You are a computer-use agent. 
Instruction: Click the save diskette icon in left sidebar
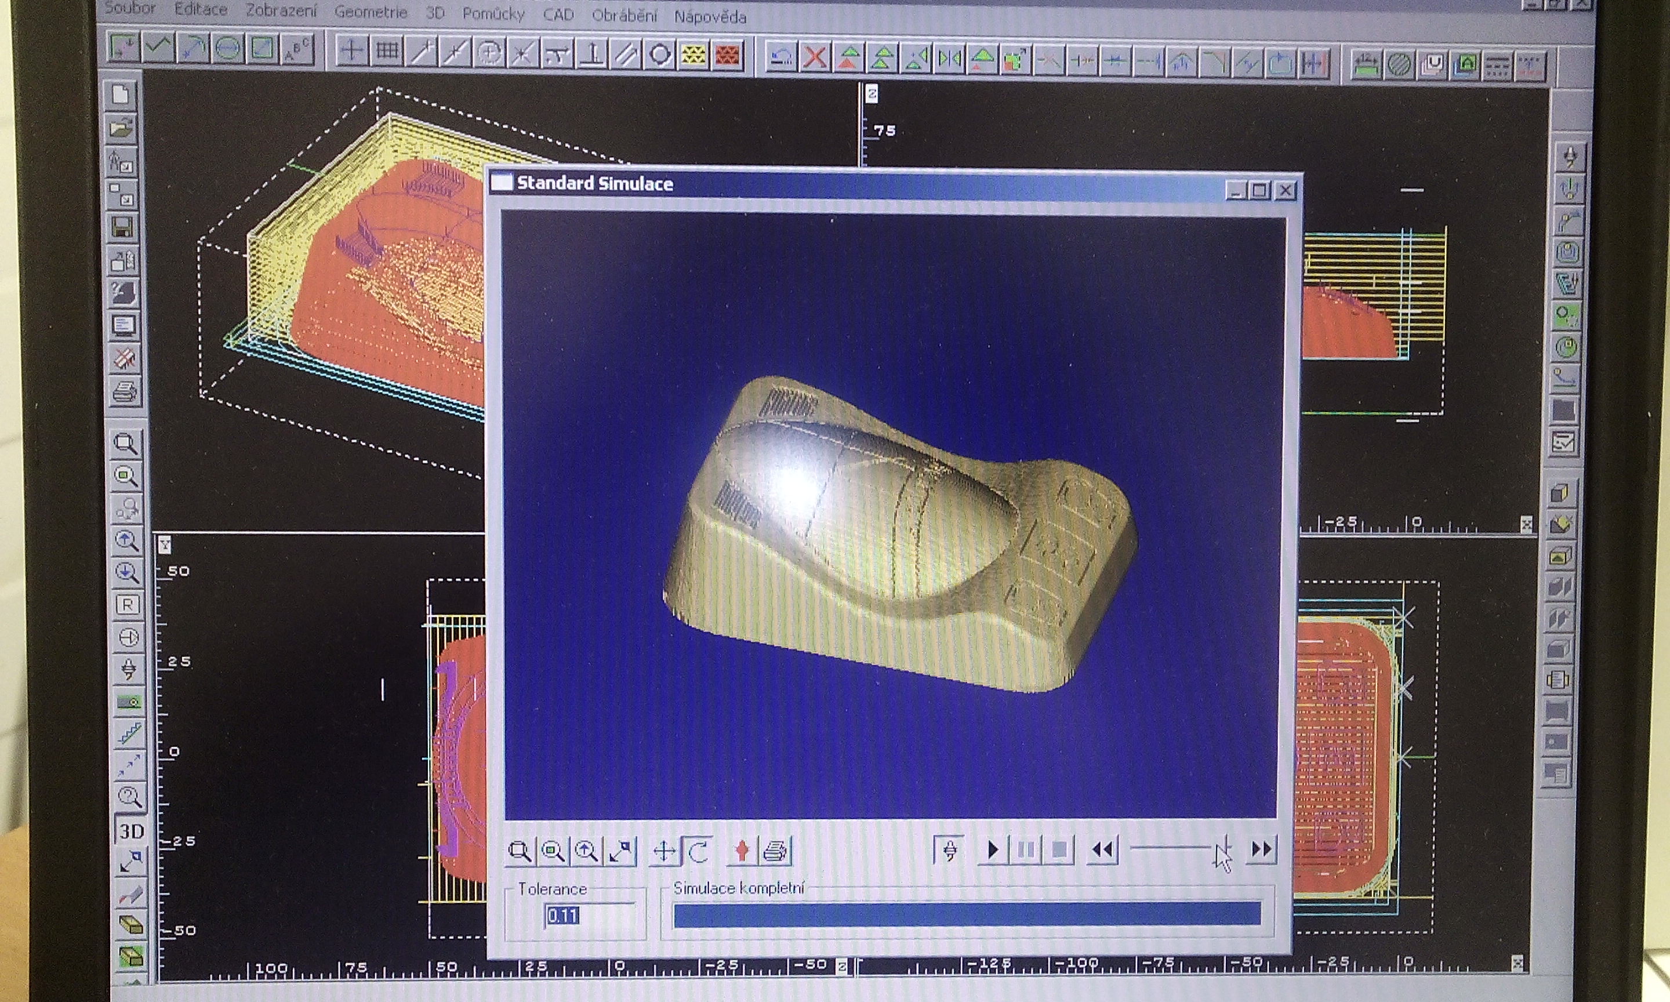[123, 227]
